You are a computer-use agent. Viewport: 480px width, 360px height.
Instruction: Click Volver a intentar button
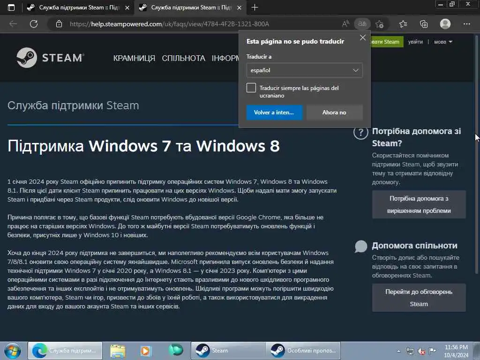click(274, 112)
